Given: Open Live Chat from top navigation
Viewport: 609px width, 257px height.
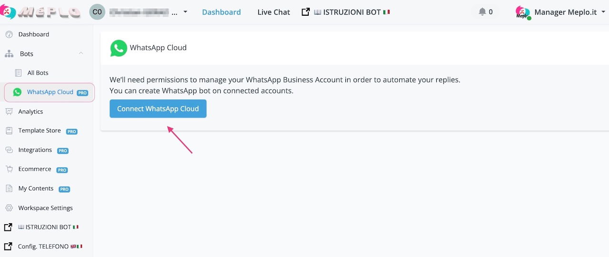Looking at the screenshot, I should pos(274,12).
